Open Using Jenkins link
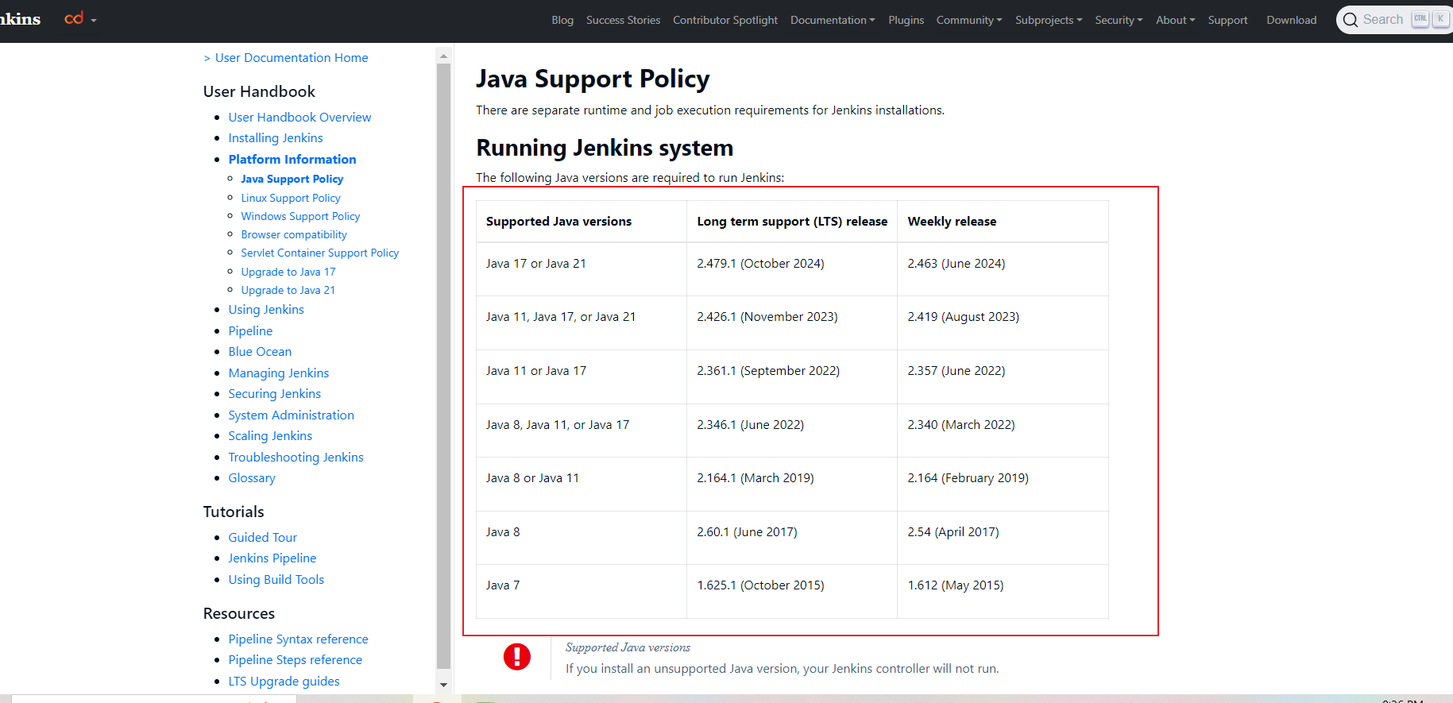The width and height of the screenshot is (1453, 703). [266, 310]
